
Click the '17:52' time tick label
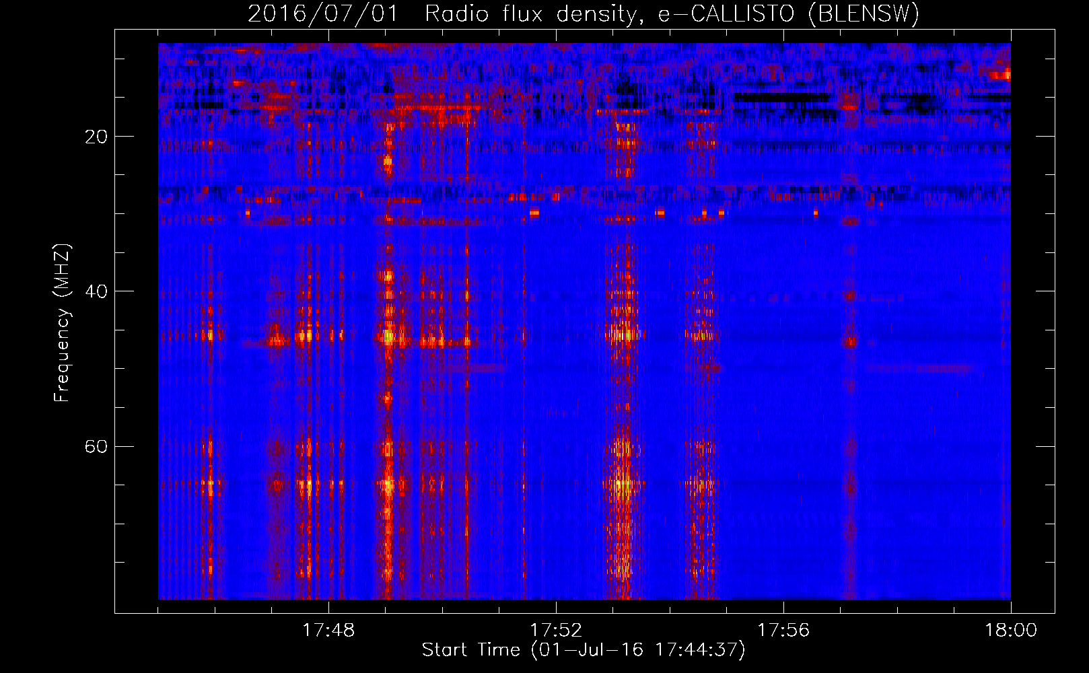(556, 631)
